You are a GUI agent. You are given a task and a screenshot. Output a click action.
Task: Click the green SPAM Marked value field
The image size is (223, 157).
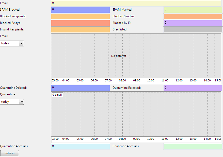(193, 10)
